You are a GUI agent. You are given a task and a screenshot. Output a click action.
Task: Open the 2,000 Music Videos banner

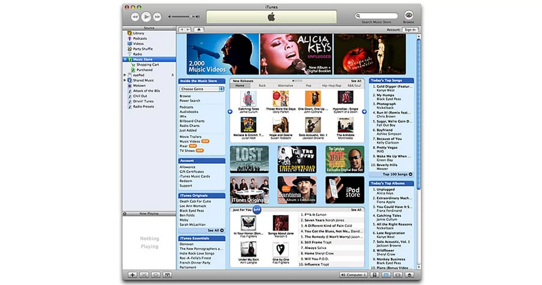pos(223,54)
